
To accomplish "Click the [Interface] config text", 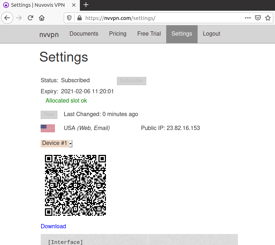I will [x=65, y=242].
